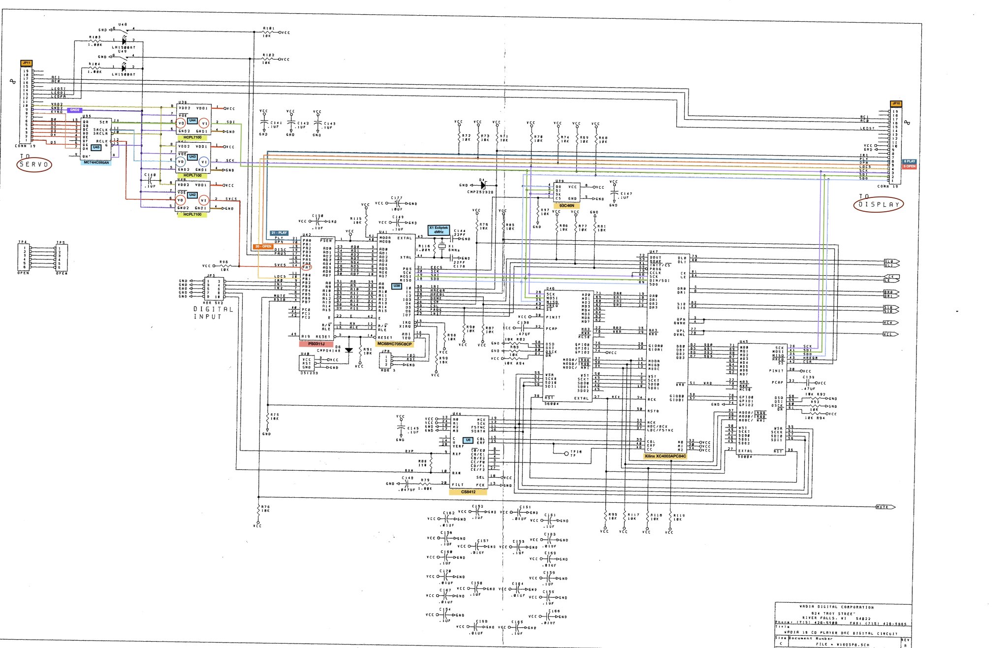
Task: Click the VCH output port arrow
Action: 891,323
